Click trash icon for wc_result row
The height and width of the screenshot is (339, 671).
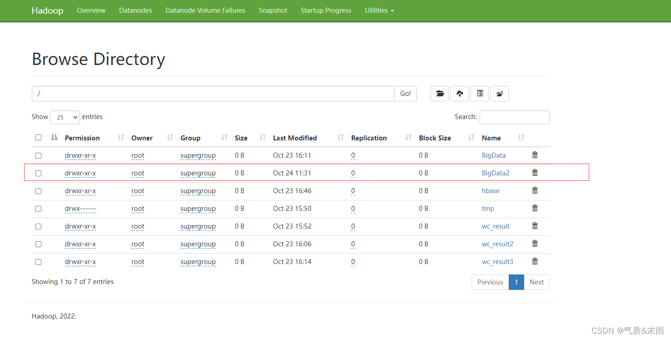(x=535, y=226)
